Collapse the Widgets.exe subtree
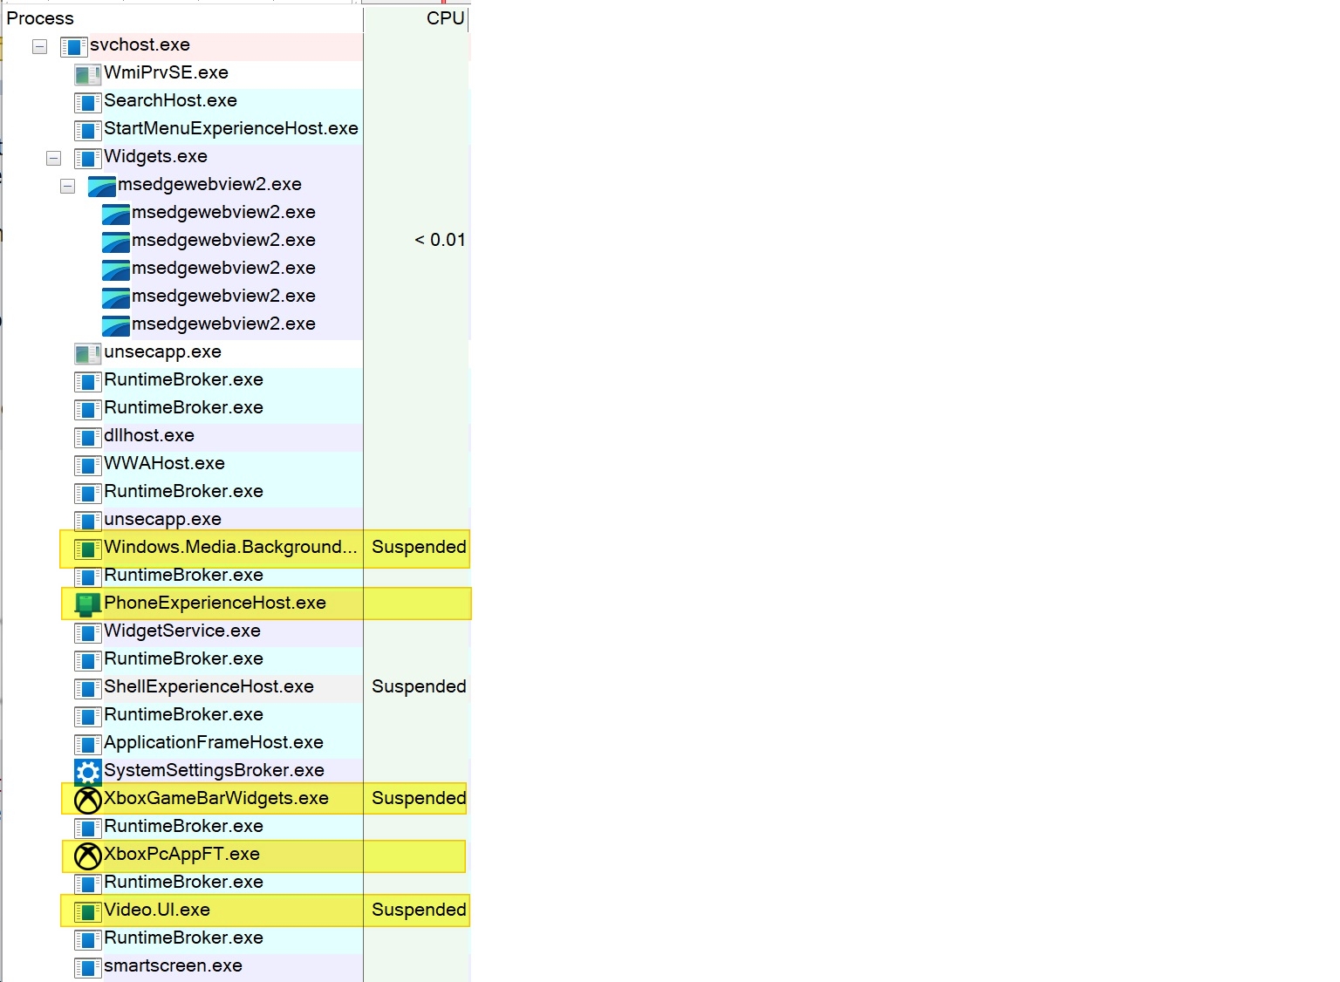The width and height of the screenshot is (1340, 982). [x=53, y=158]
